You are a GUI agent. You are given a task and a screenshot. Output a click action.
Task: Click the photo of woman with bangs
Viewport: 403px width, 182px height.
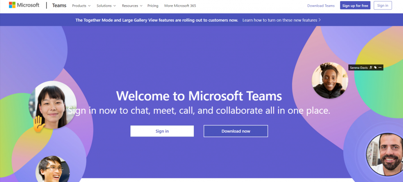[x=53, y=105]
